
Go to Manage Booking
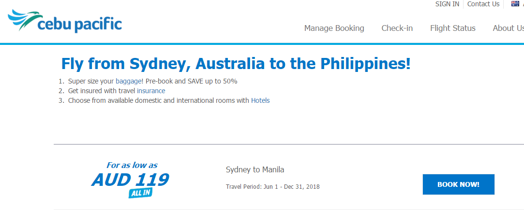(x=334, y=28)
